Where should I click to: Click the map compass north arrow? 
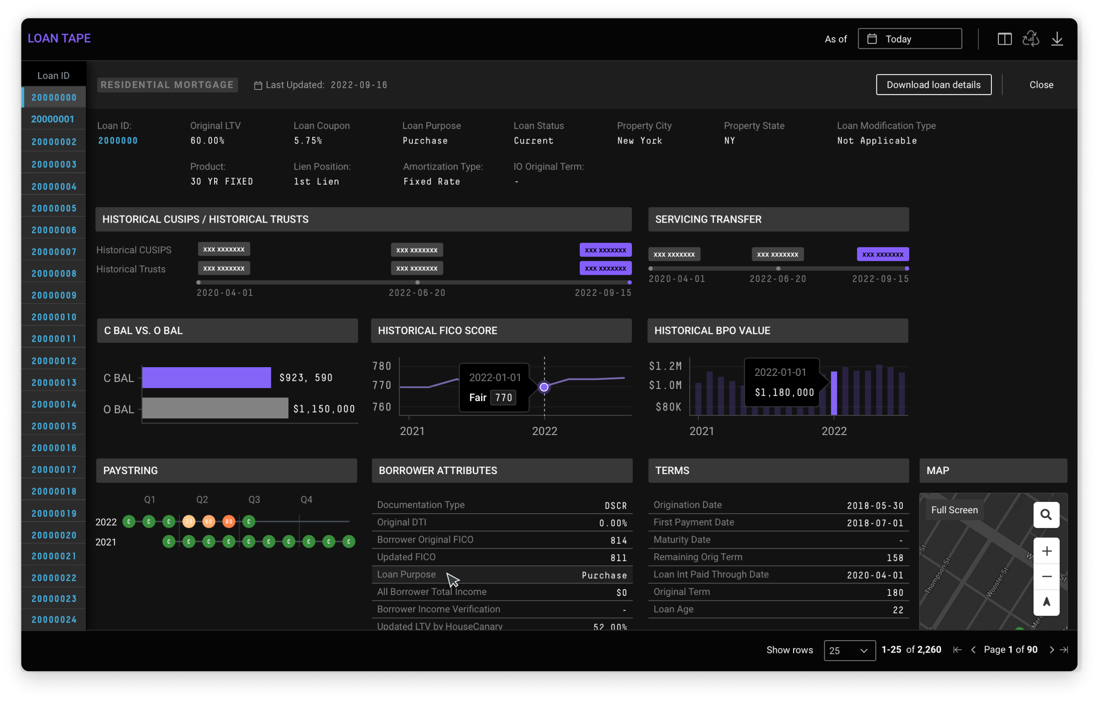coord(1047,602)
